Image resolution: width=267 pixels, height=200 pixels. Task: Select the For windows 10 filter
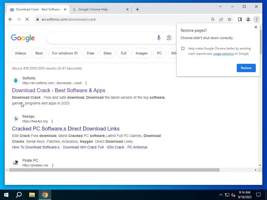click(65, 53)
